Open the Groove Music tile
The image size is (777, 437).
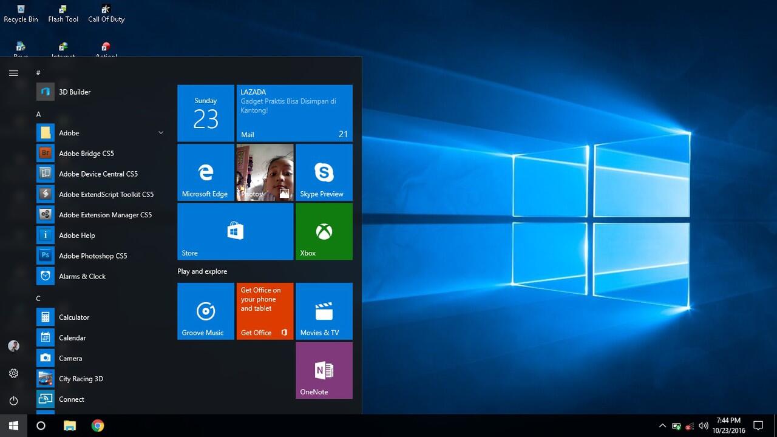click(206, 311)
